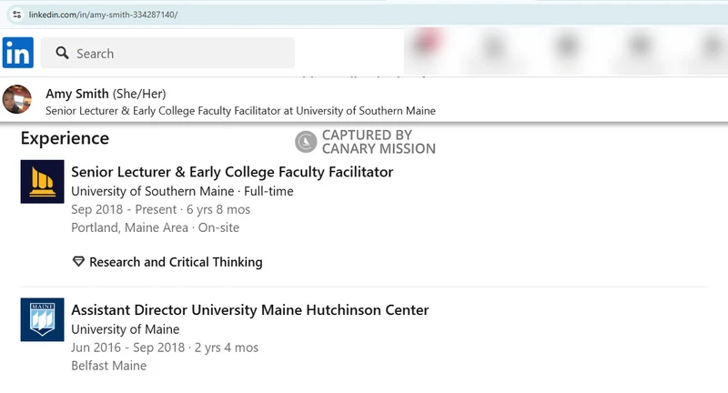Open the University of Southern Maine logo
Viewport: 728px width, 393px height.
(42, 181)
